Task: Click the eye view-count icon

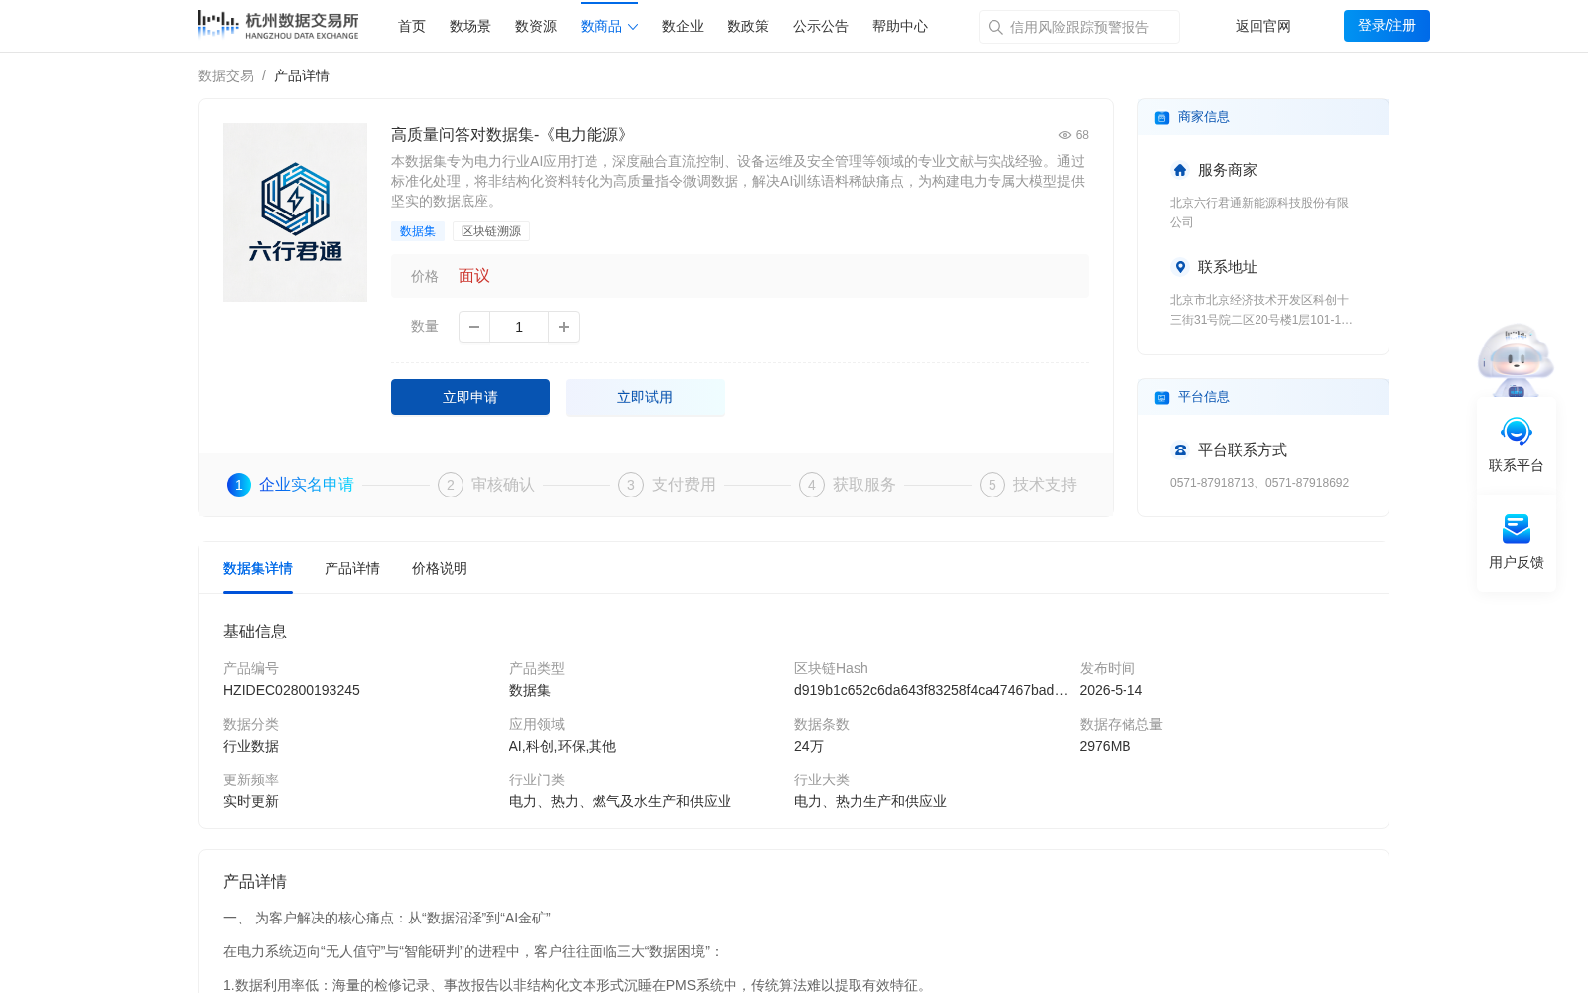Action: coord(1065,135)
